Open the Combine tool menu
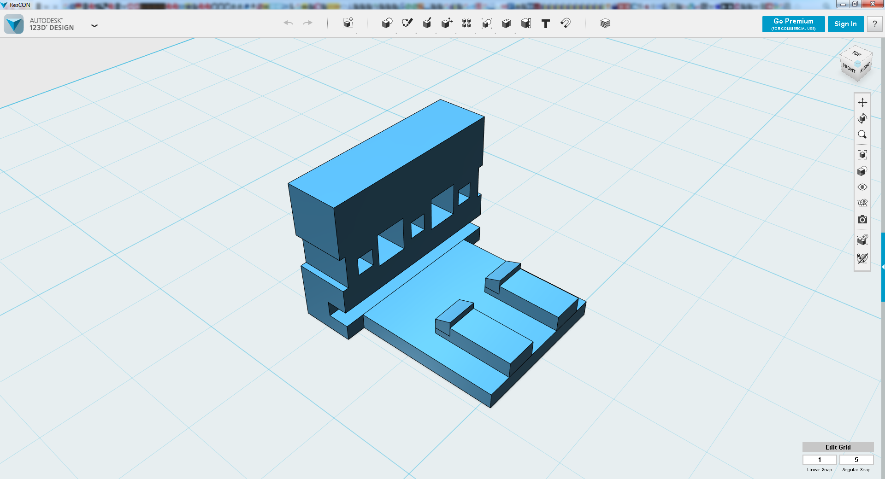Screen dimensions: 885x479 click(x=506, y=23)
